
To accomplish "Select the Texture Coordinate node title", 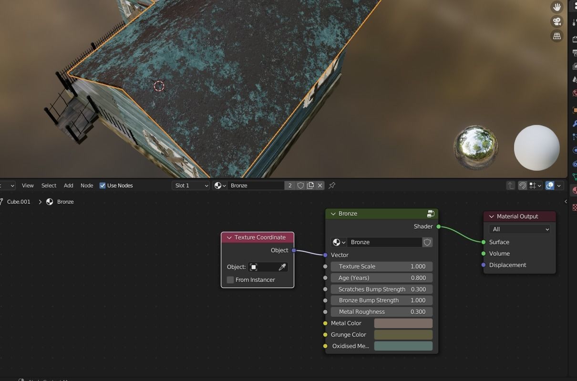I will click(260, 237).
